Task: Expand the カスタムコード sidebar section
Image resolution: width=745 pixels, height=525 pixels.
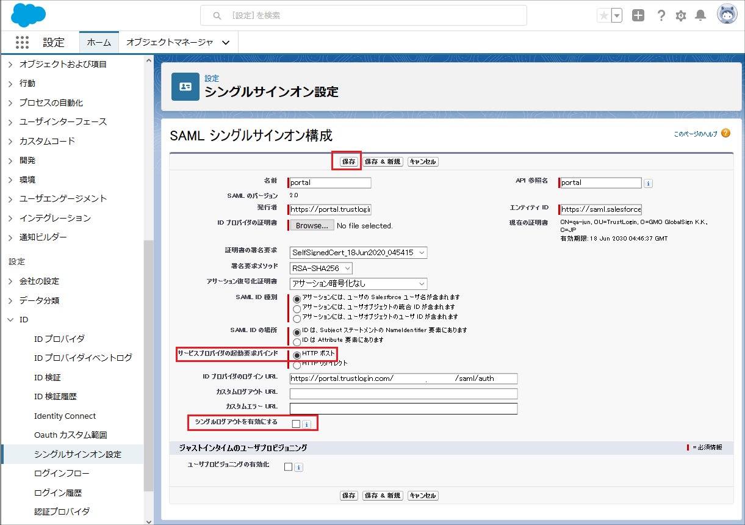Action: (10, 141)
